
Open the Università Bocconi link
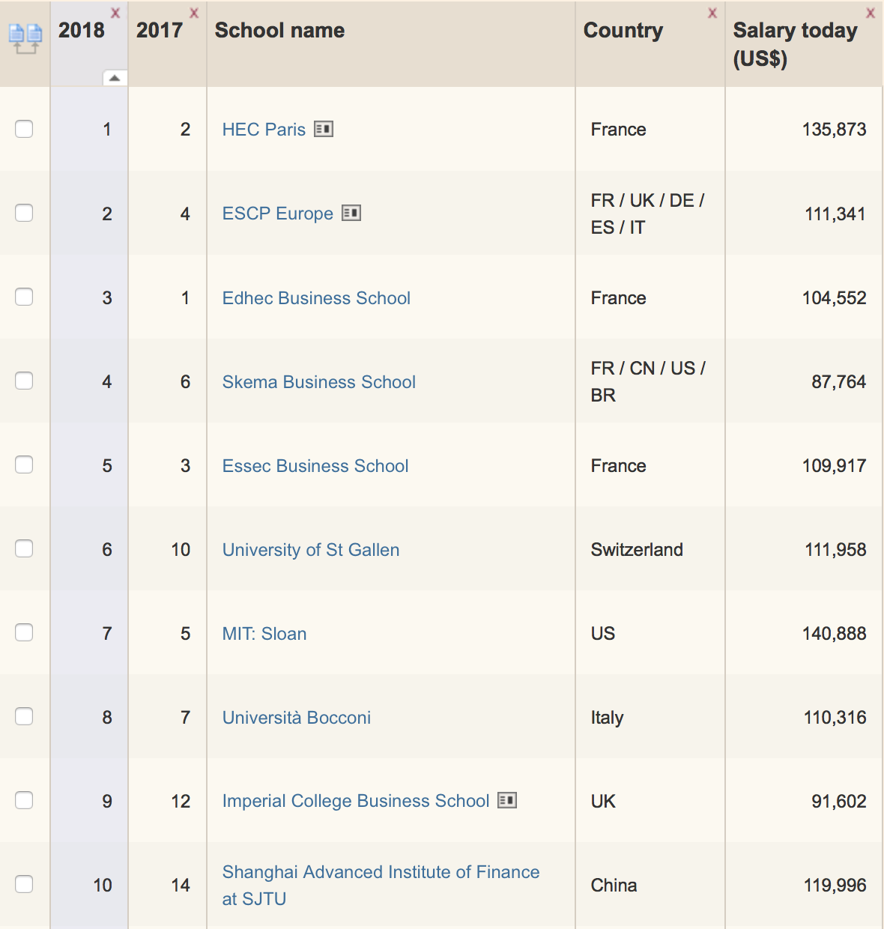[297, 717]
